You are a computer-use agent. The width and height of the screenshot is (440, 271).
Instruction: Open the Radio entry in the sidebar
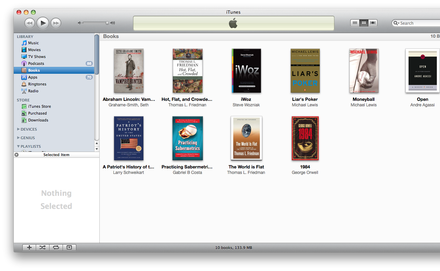pyautogui.click(x=54, y=91)
